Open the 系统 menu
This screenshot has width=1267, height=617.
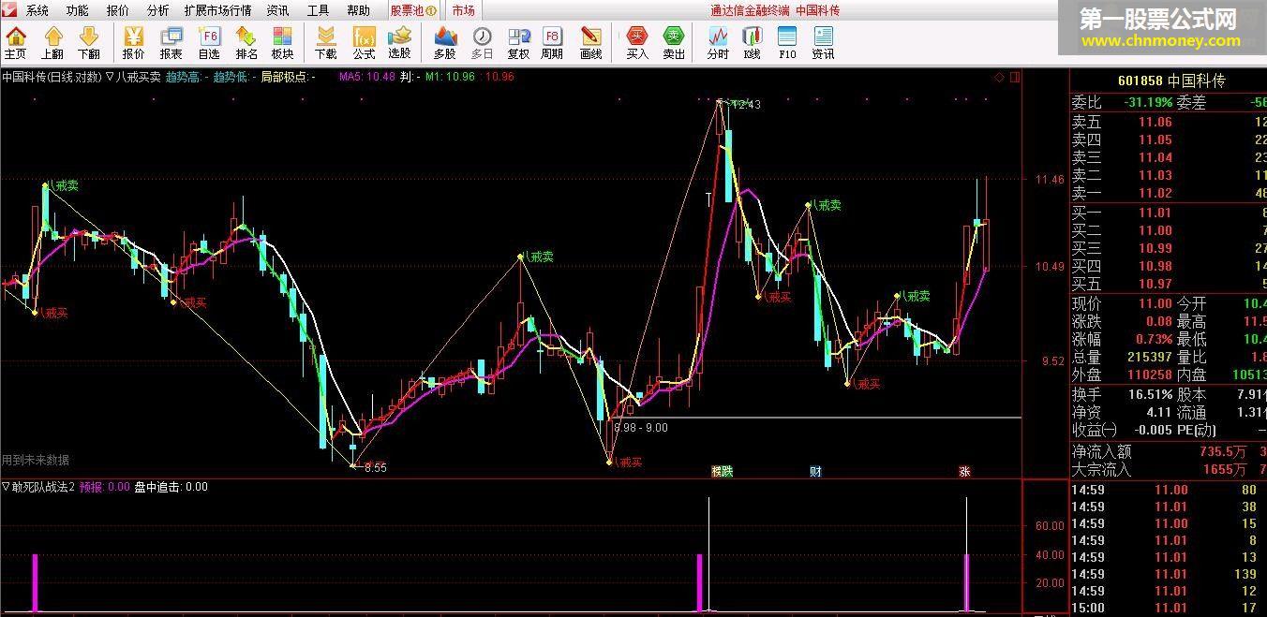(x=37, y=10)
